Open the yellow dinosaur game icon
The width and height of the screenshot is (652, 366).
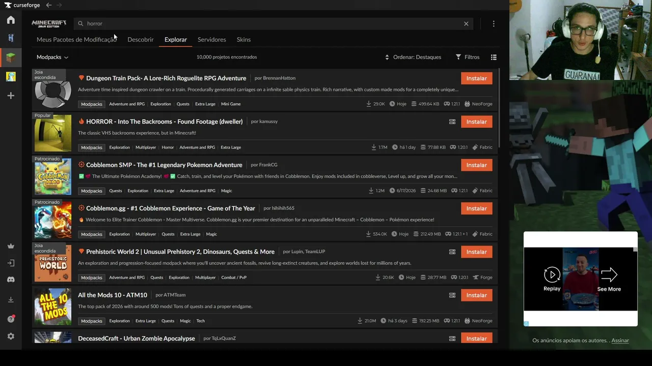(11, 77)
